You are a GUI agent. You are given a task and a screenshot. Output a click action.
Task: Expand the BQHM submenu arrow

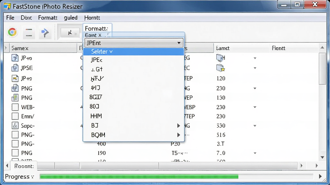(179, 135)
